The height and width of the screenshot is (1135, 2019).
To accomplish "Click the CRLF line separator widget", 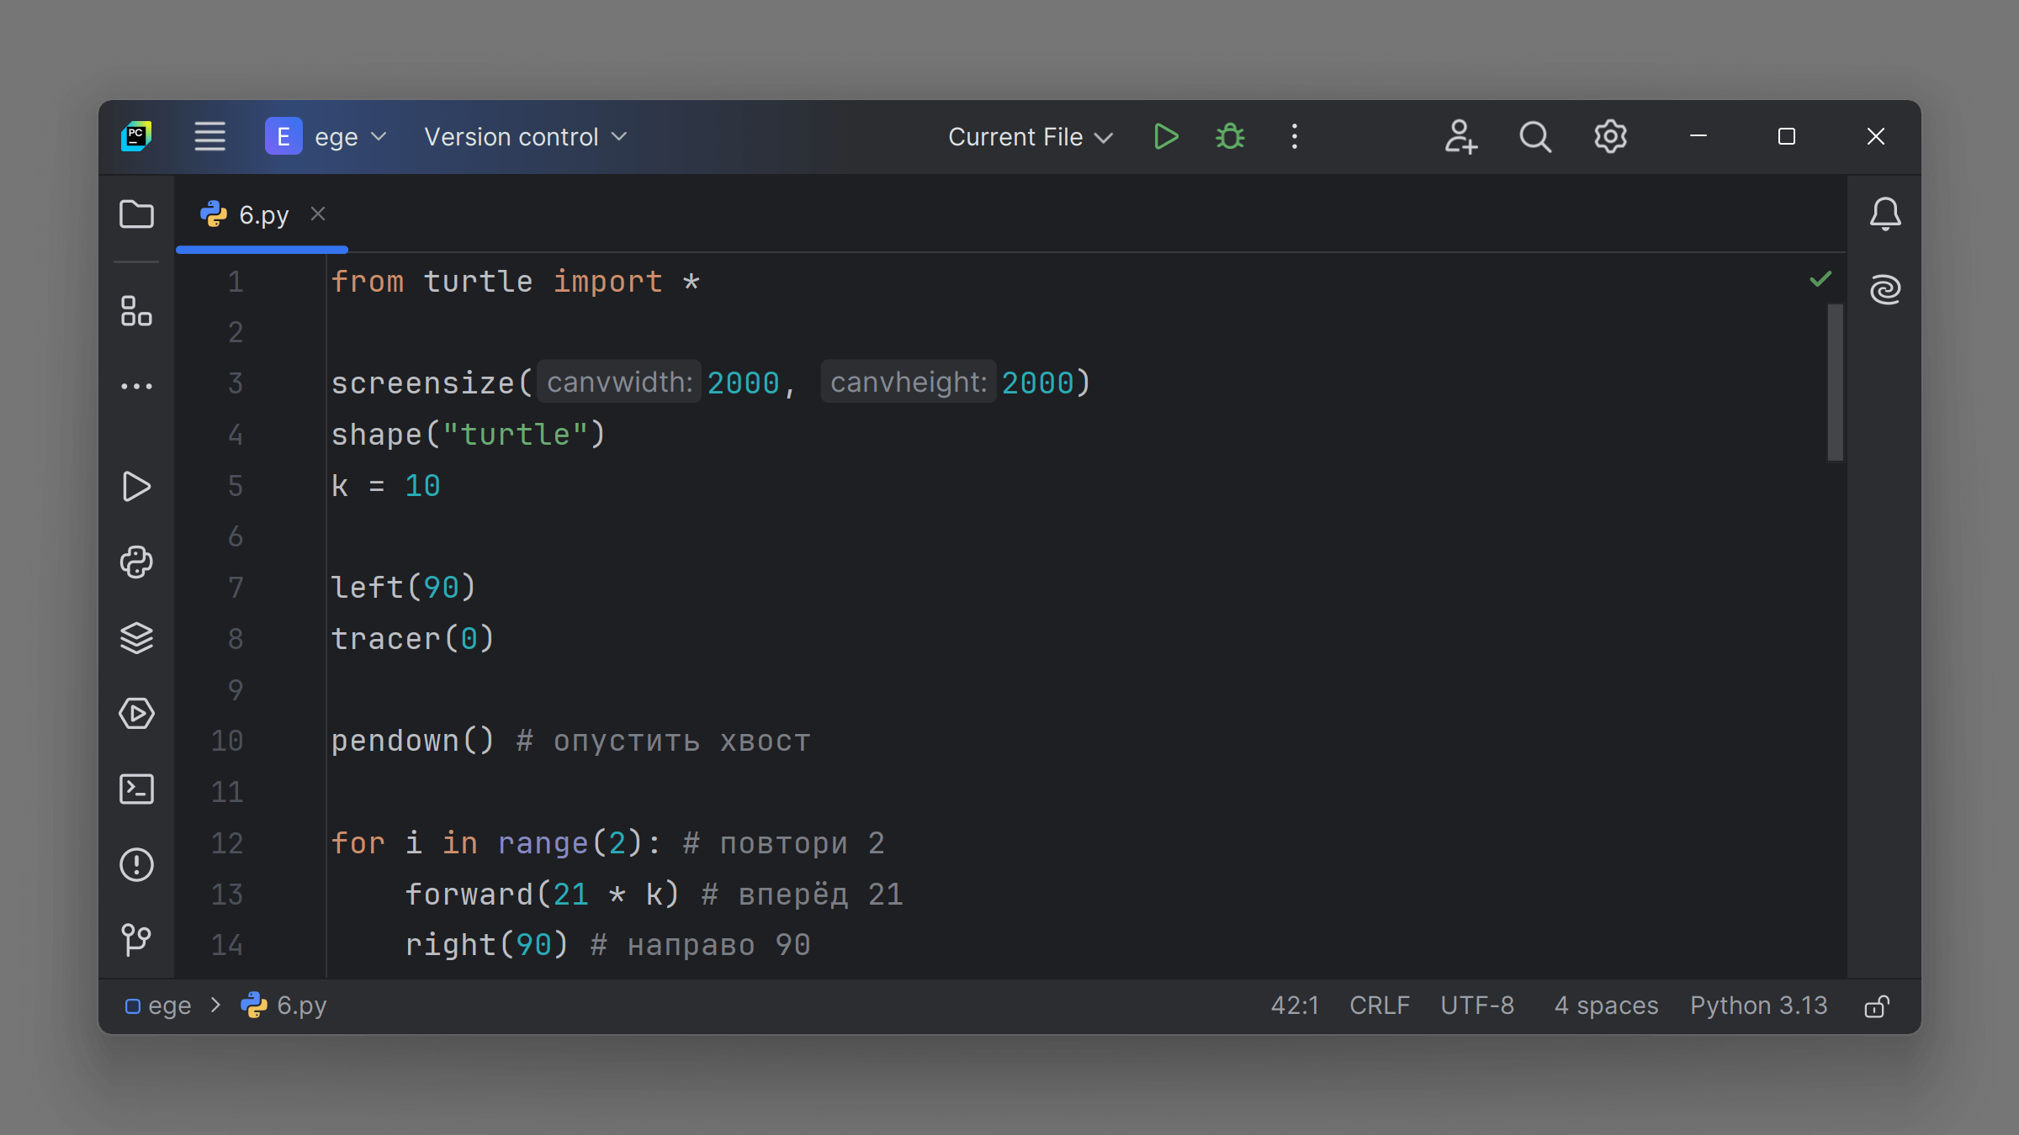I will tap(1379, 1006).
